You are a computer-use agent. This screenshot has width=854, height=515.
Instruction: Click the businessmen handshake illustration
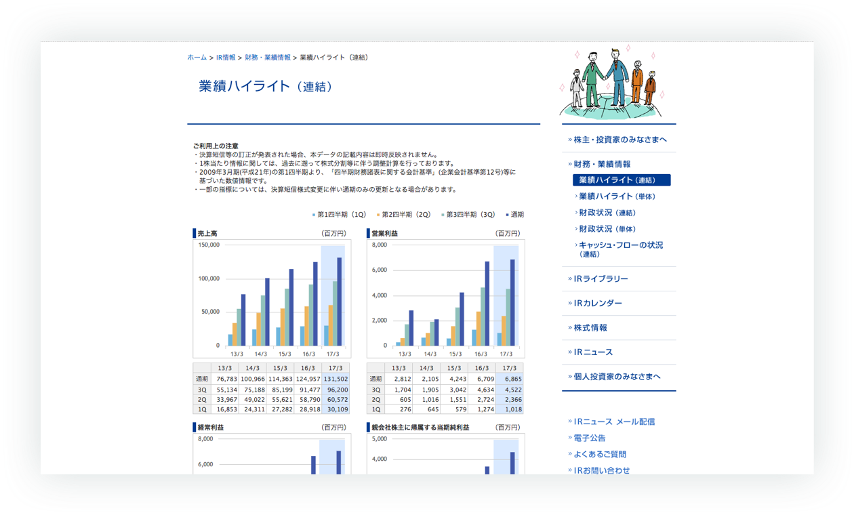613,82
